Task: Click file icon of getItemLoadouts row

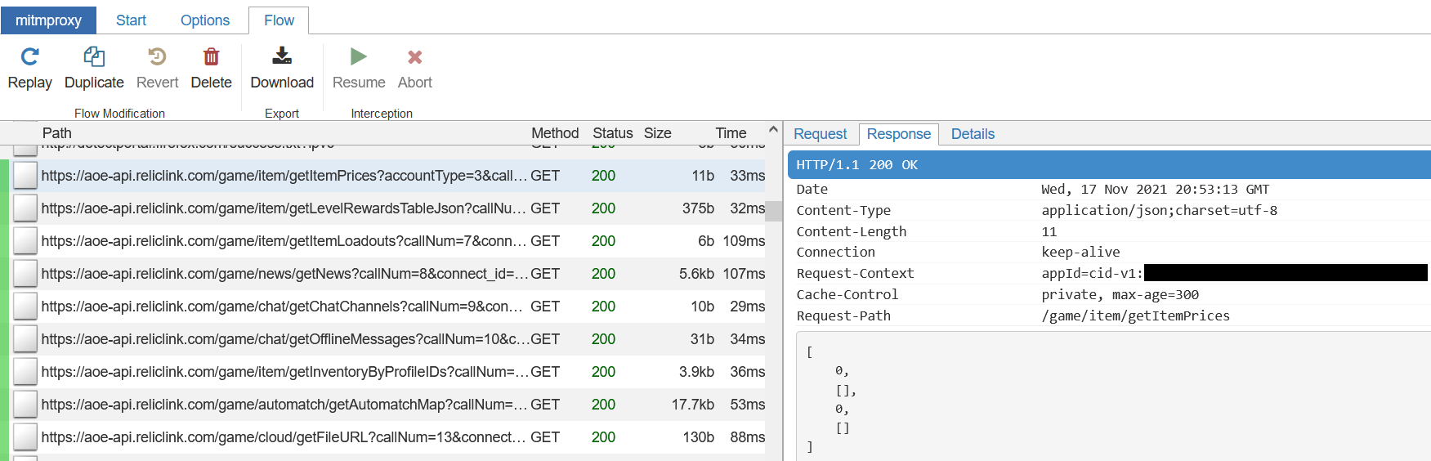Action: 25,241
